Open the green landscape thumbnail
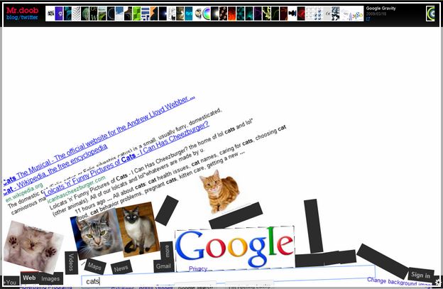The image size is (443, 289). click(102, 13)
